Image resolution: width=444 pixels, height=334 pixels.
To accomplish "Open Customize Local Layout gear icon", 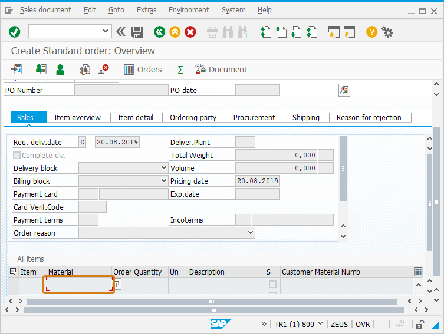I will pos(387,32).
